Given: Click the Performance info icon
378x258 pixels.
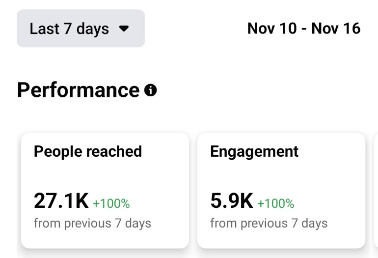Looking at the screenshot, I should (x=150, y=90).
